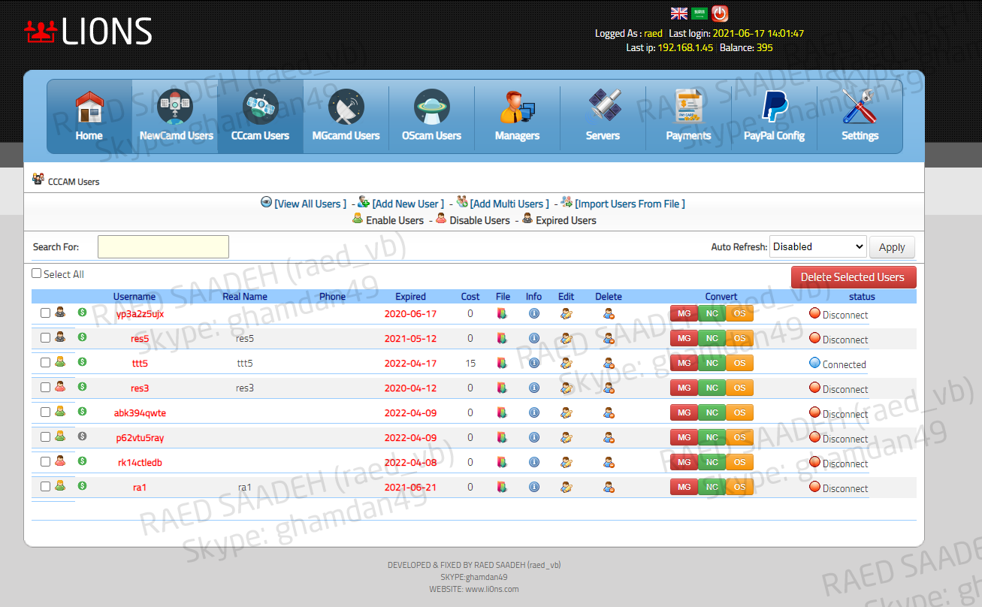Check the box for user p62vtu5ray
Viewport: 982px width, 607px height.
point(46,437)
